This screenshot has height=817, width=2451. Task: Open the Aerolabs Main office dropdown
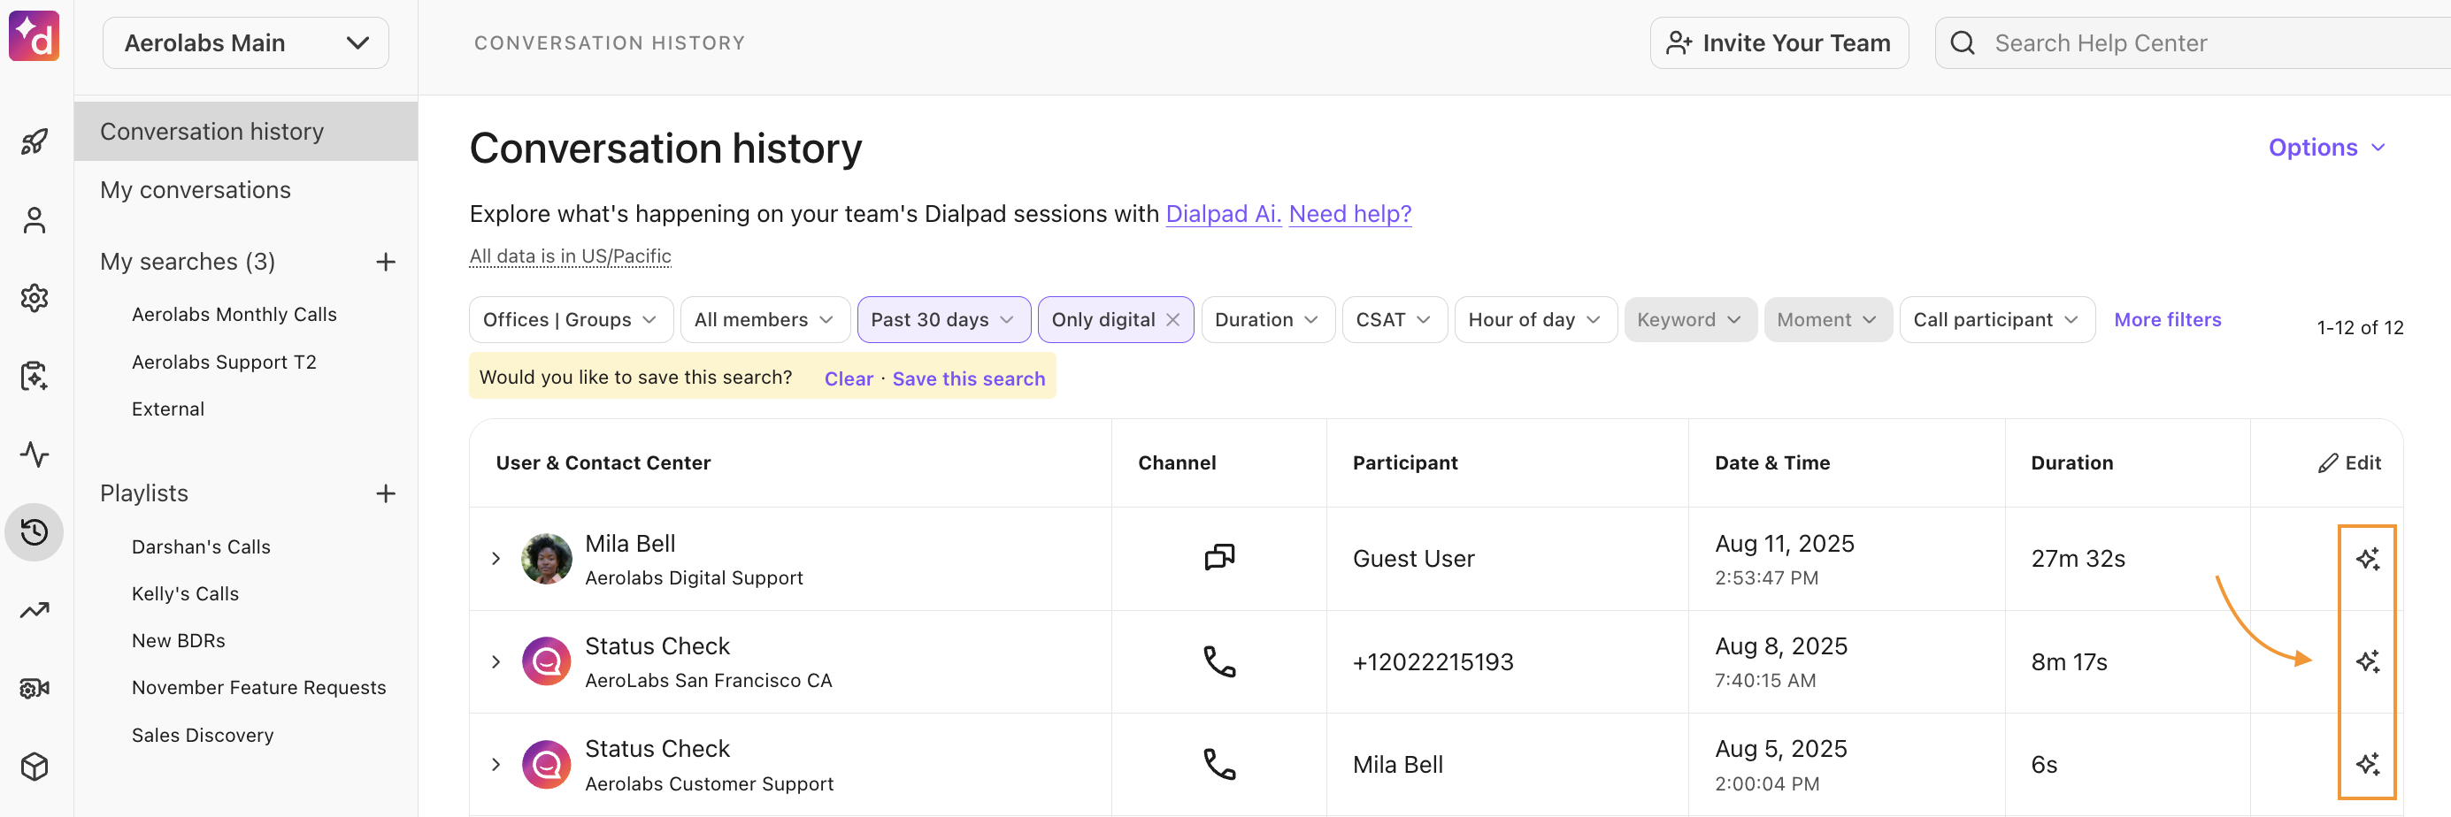point(245,42)
